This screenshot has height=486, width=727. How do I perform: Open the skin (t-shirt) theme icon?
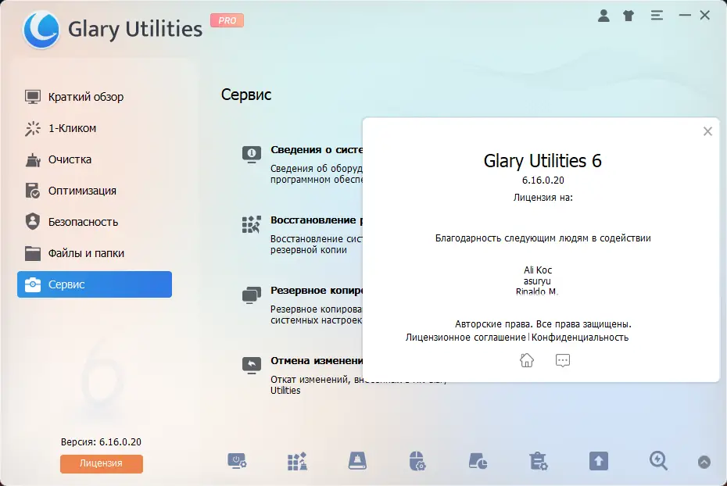(x=629, y=16)
